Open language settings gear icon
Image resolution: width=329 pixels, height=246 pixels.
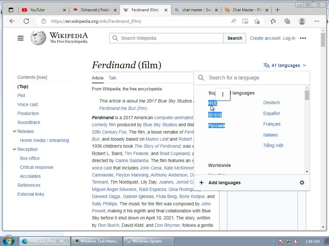[x=302, y=183]
